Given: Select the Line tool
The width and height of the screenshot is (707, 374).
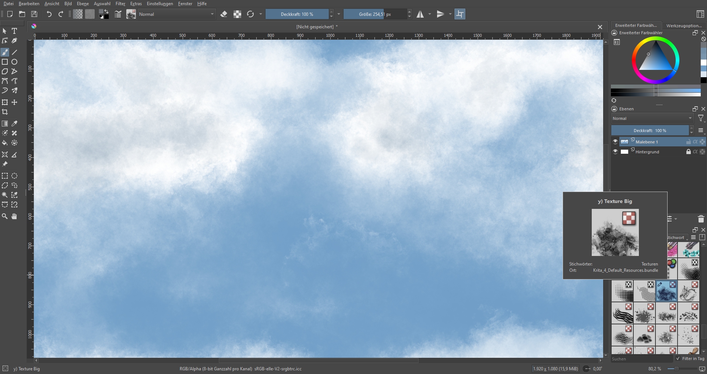Looking at the screenshot, I should [x=14, y=52].
